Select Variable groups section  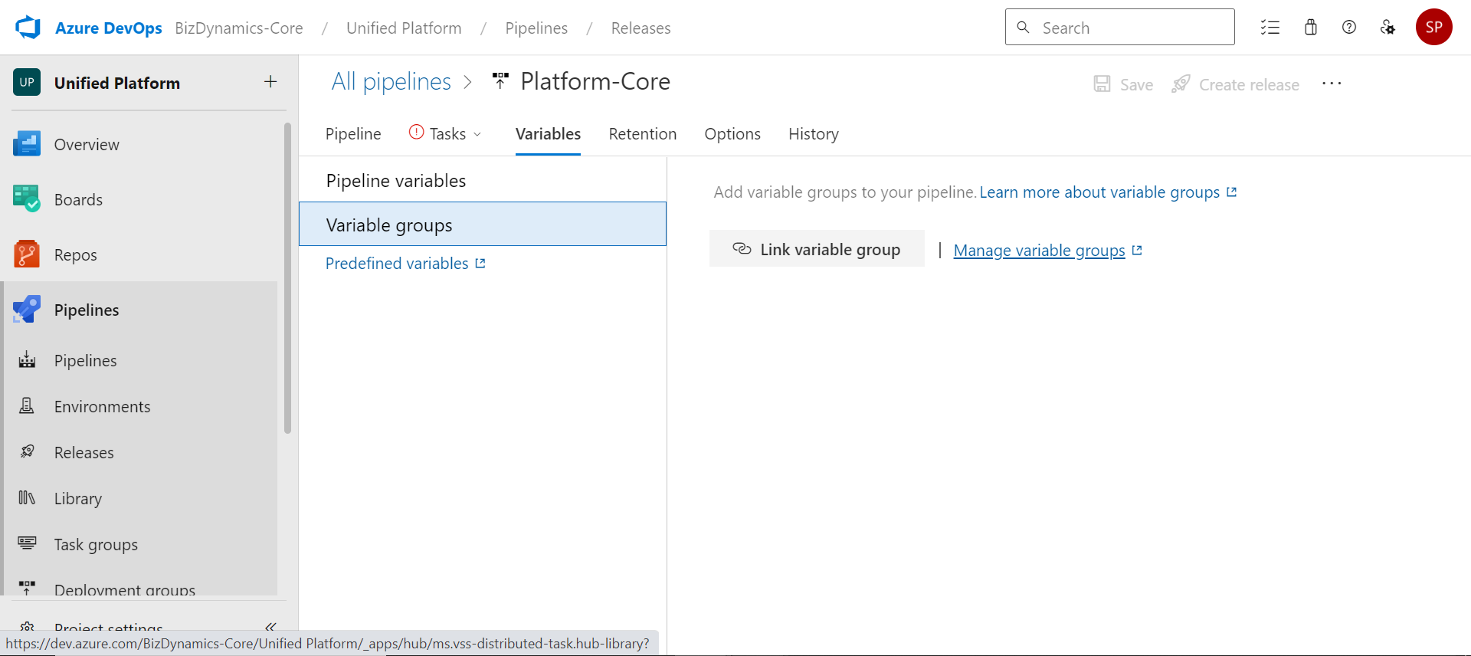(x=483, y=225)
